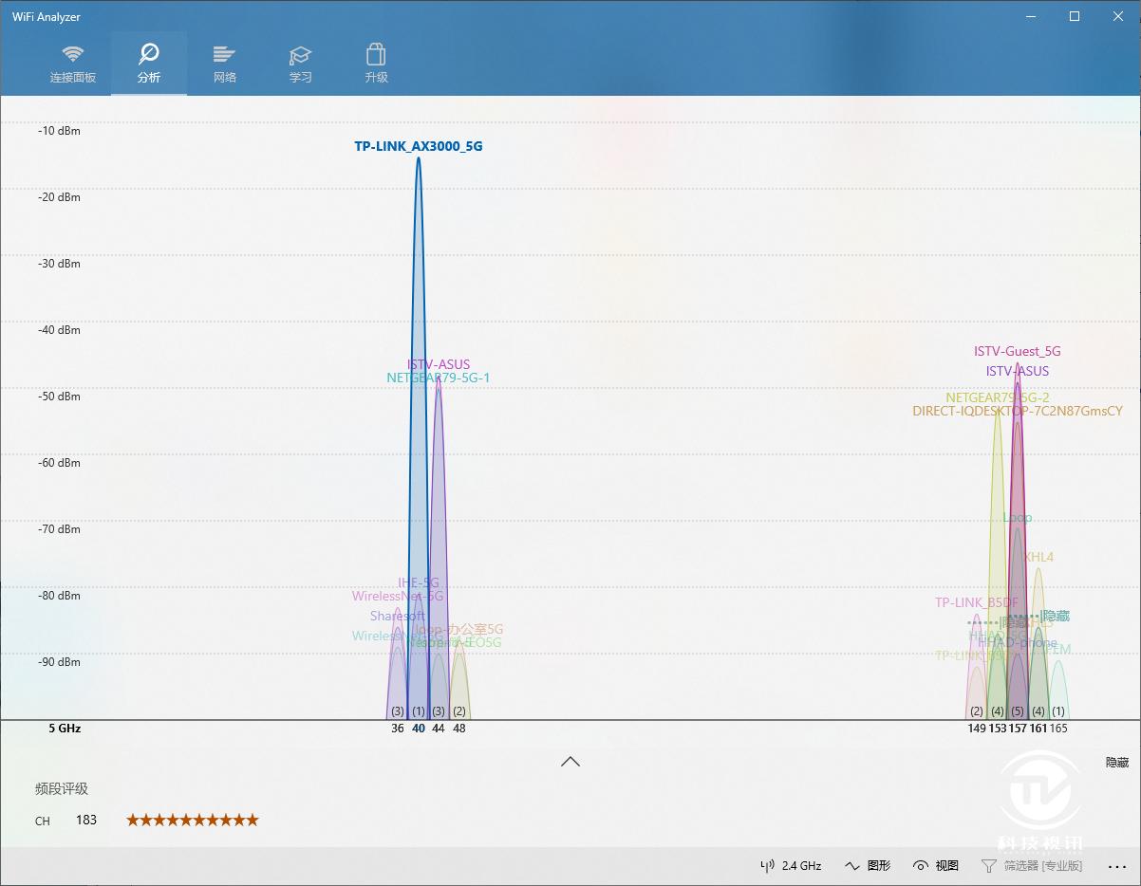Minimize the WiFi Analyzer window
Viewport: 1141px width, 886px height.
point(1031,16)
